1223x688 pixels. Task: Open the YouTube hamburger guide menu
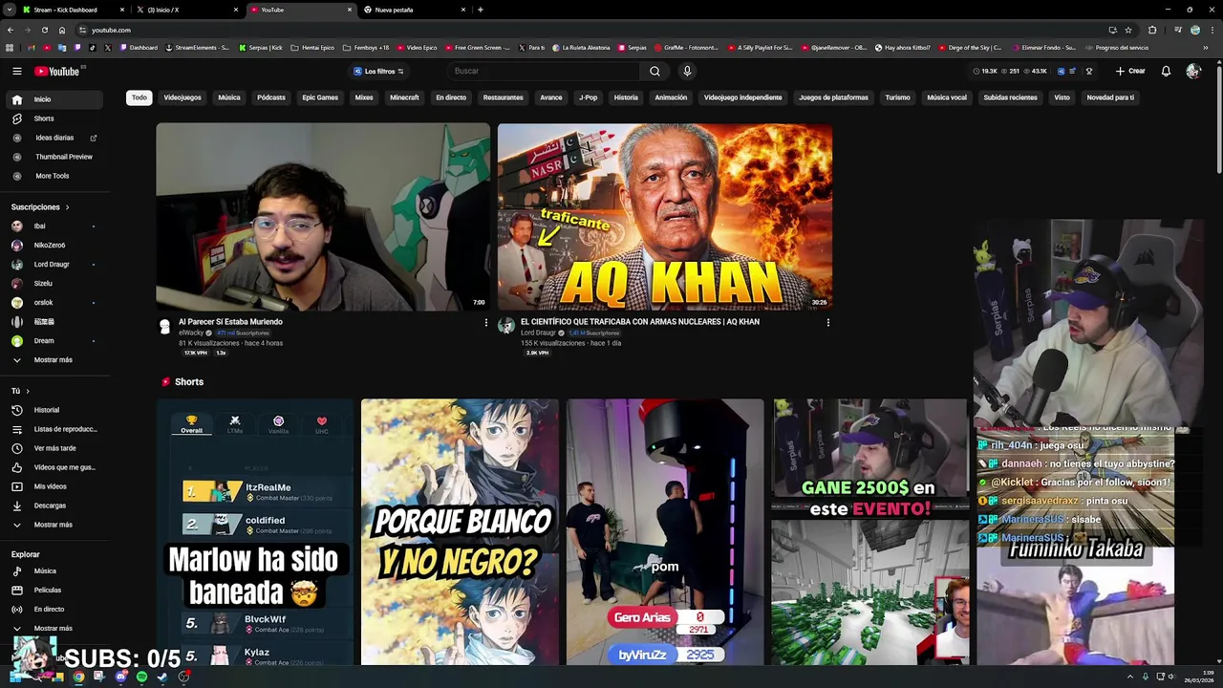point(16,71)
